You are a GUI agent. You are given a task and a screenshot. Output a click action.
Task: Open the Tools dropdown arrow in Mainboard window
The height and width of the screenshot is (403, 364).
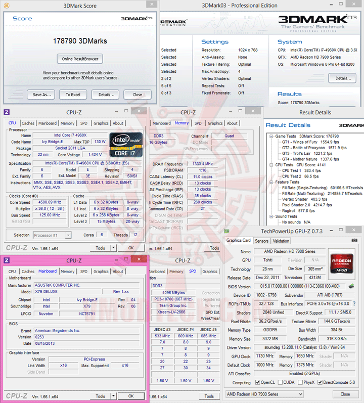point(113,396)
